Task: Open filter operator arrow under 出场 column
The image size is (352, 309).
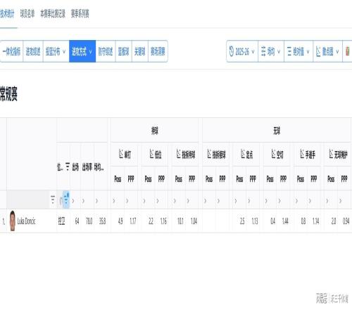Action: [73, 201]
